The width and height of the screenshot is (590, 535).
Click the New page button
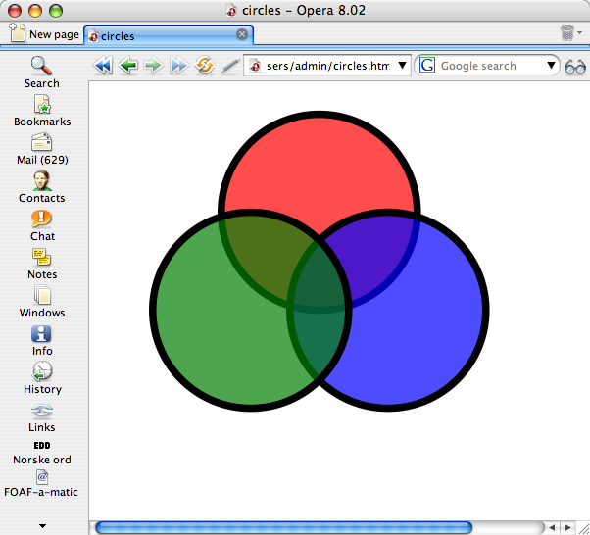click(44, 34)
